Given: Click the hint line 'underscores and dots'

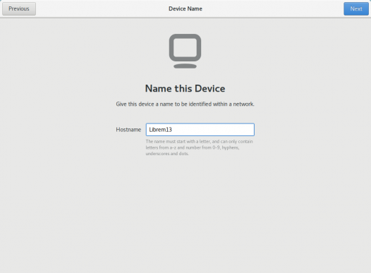Looking at the screenshot, I should (167, 154).
